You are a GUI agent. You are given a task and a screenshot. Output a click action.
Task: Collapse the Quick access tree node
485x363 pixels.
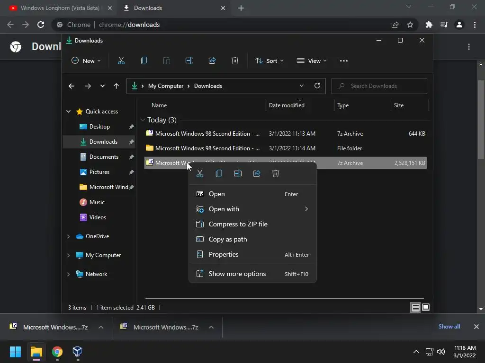[x=68, y=112]
